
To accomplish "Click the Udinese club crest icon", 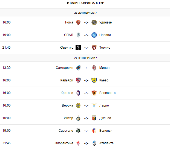I will tap(94, 22).
